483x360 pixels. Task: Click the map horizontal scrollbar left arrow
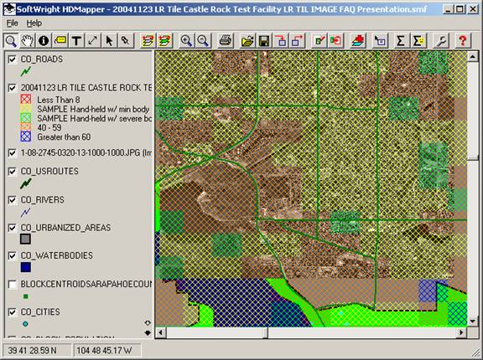click(x=160, y=332)
